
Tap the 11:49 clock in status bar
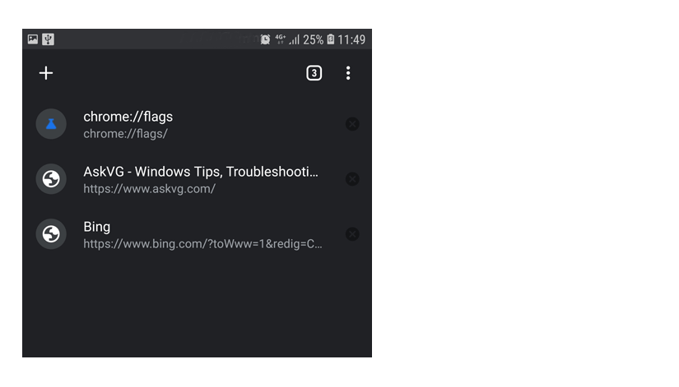[x=351, y=39]
